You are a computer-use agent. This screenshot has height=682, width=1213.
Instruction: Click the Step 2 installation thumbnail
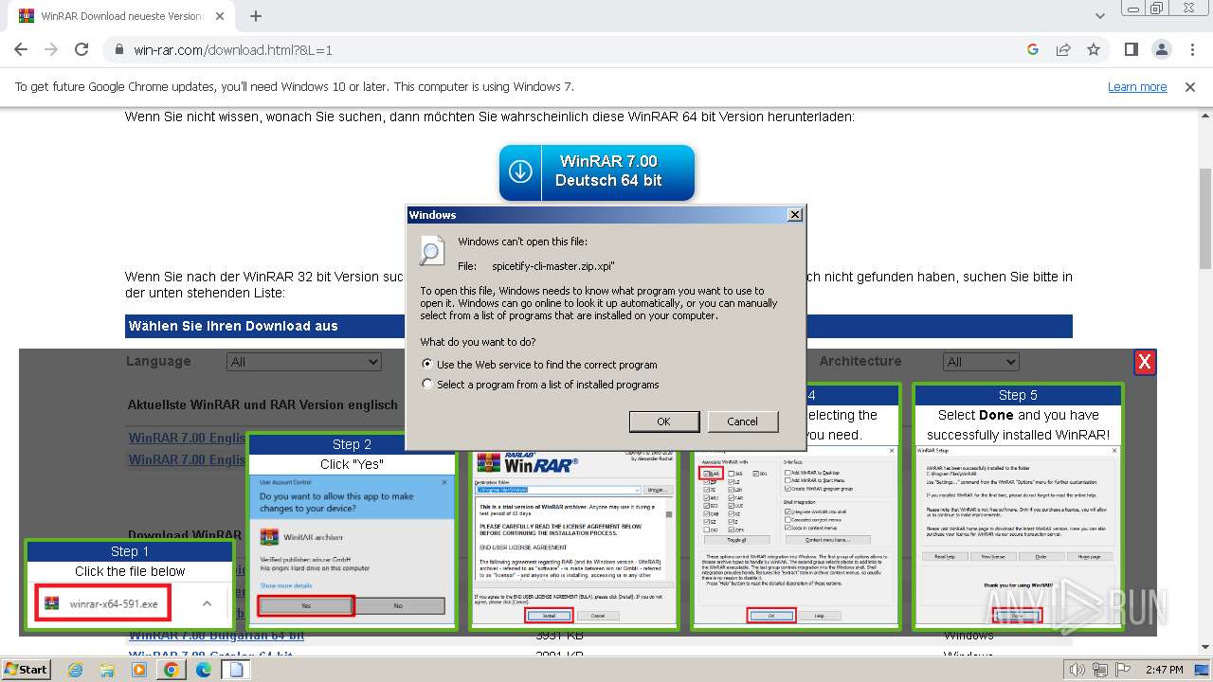352,531
